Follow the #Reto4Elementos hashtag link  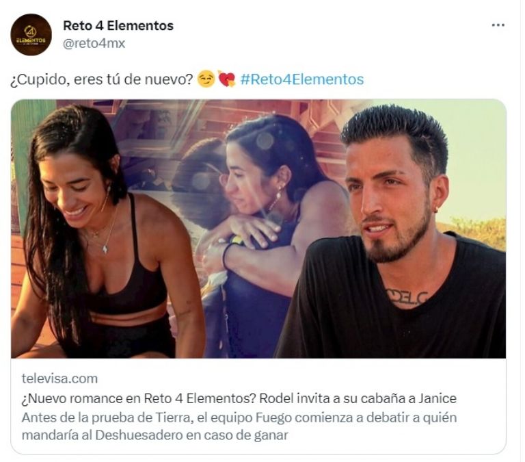coord(302,80)
